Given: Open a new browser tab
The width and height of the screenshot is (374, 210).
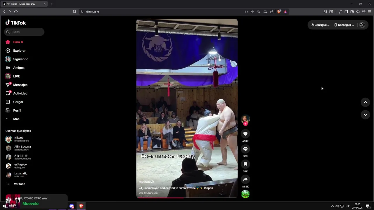Looking at the screenshot, I should pos(52,4).
